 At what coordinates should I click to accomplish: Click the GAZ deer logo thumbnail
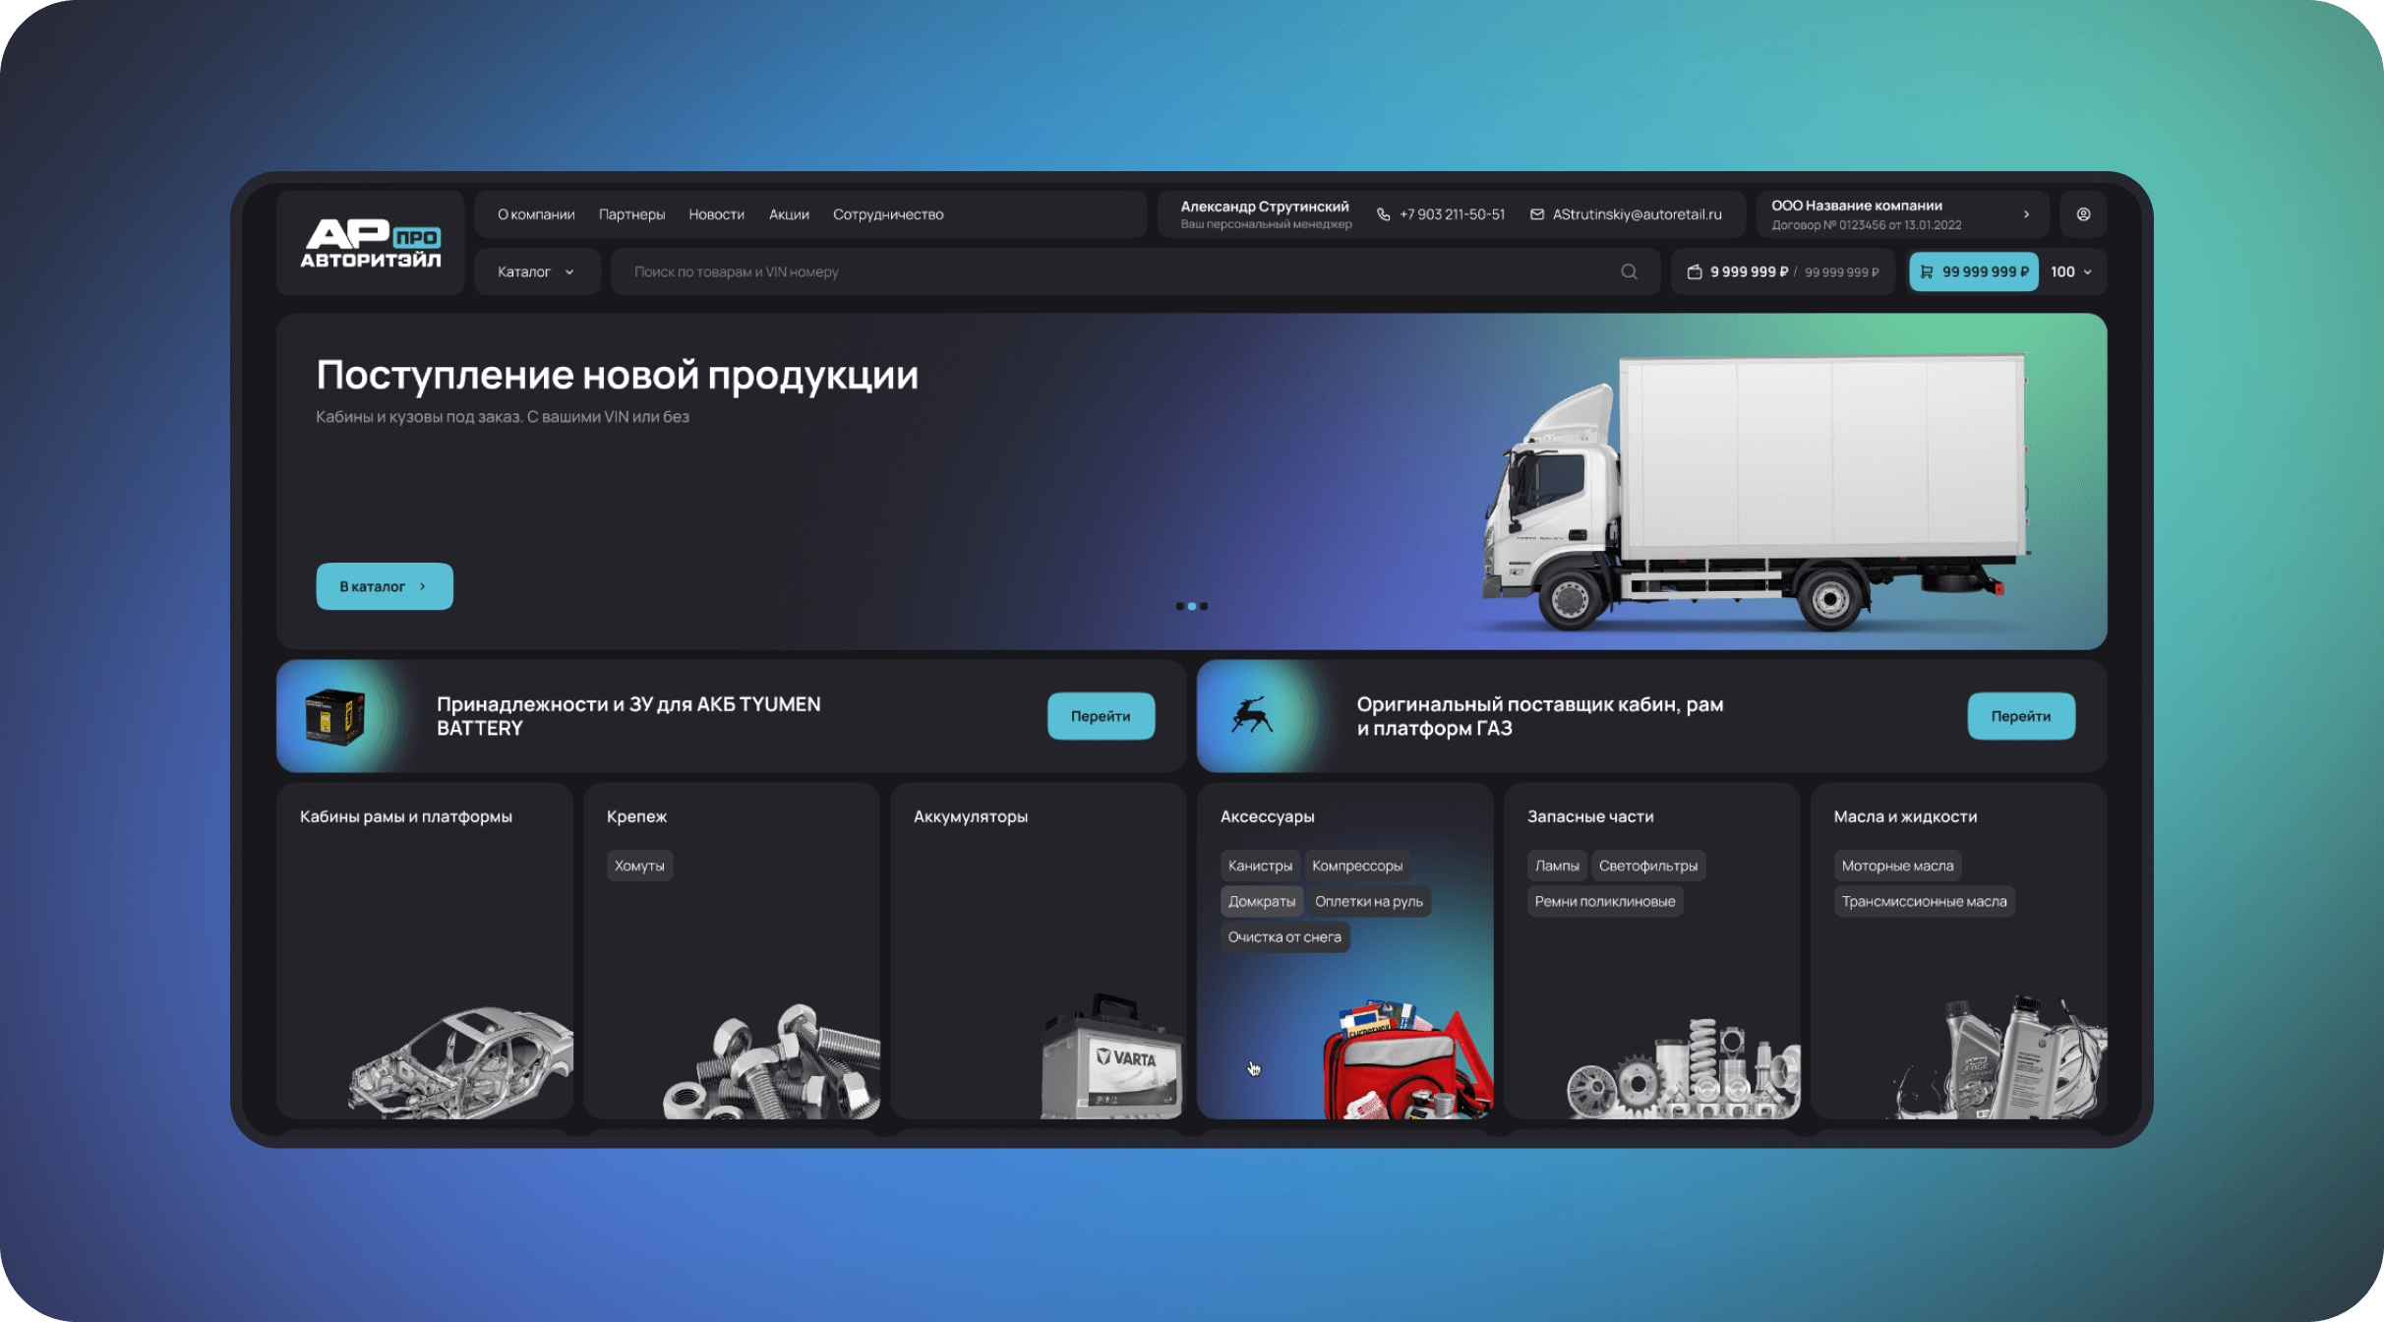(x=1251, y=715)
